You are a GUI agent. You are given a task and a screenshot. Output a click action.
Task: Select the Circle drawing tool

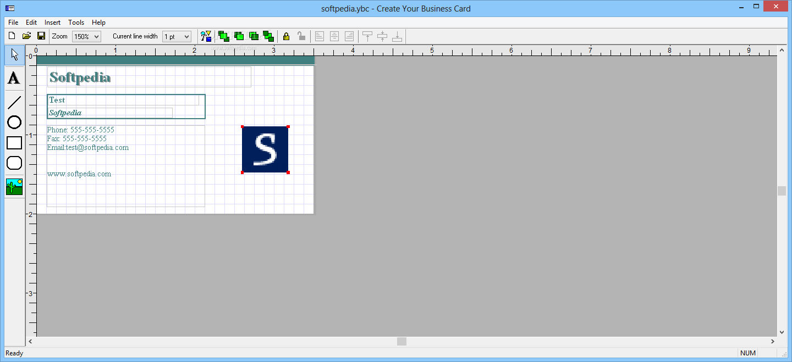click(14, 122)
